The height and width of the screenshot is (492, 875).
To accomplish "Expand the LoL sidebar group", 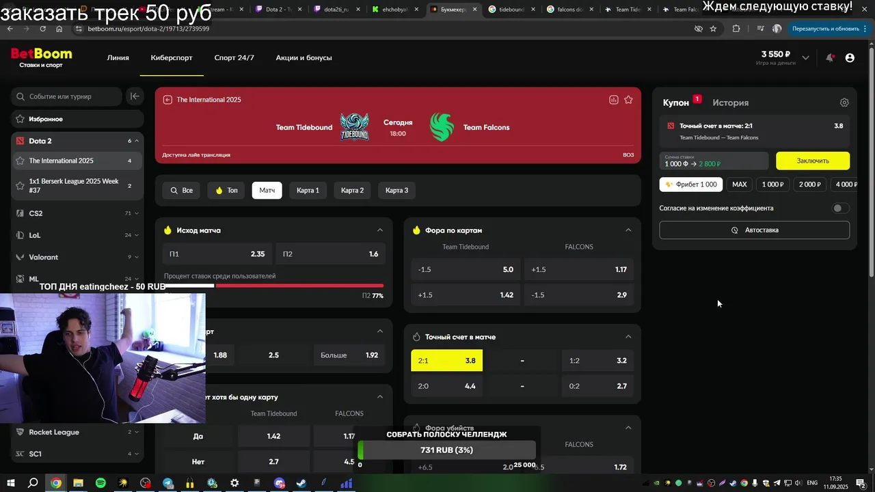I will click(136, 235).
